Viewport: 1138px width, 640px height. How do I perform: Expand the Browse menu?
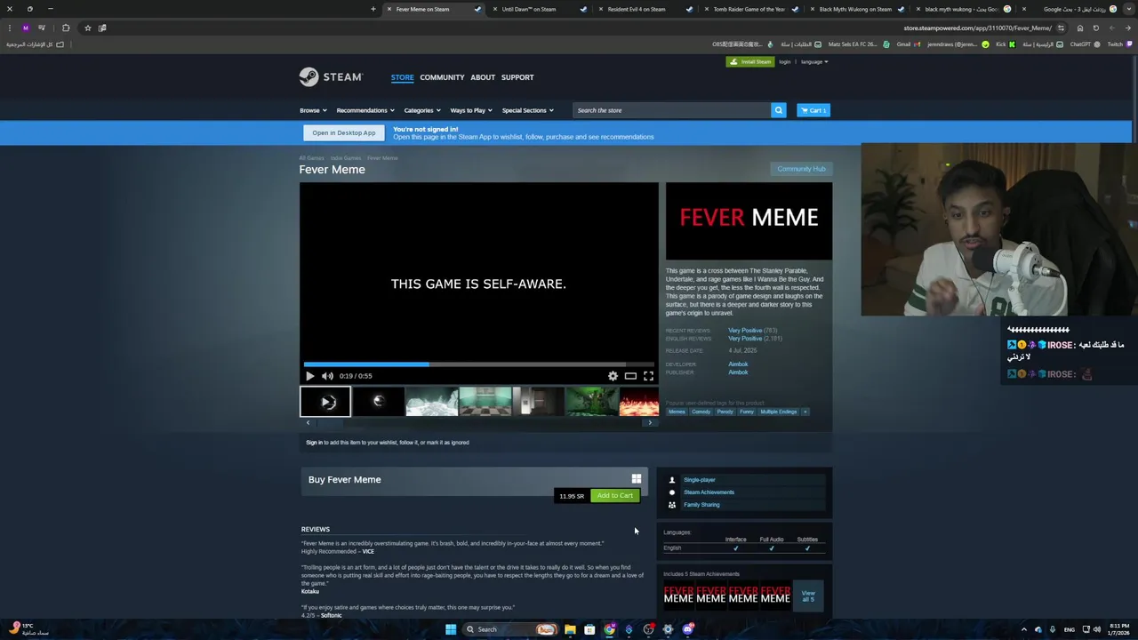[x=313, y=110]
